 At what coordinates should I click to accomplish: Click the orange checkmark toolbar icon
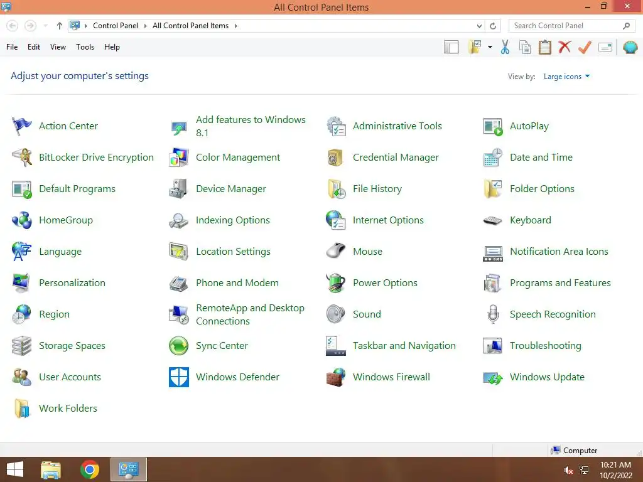(x=585, y=47)
